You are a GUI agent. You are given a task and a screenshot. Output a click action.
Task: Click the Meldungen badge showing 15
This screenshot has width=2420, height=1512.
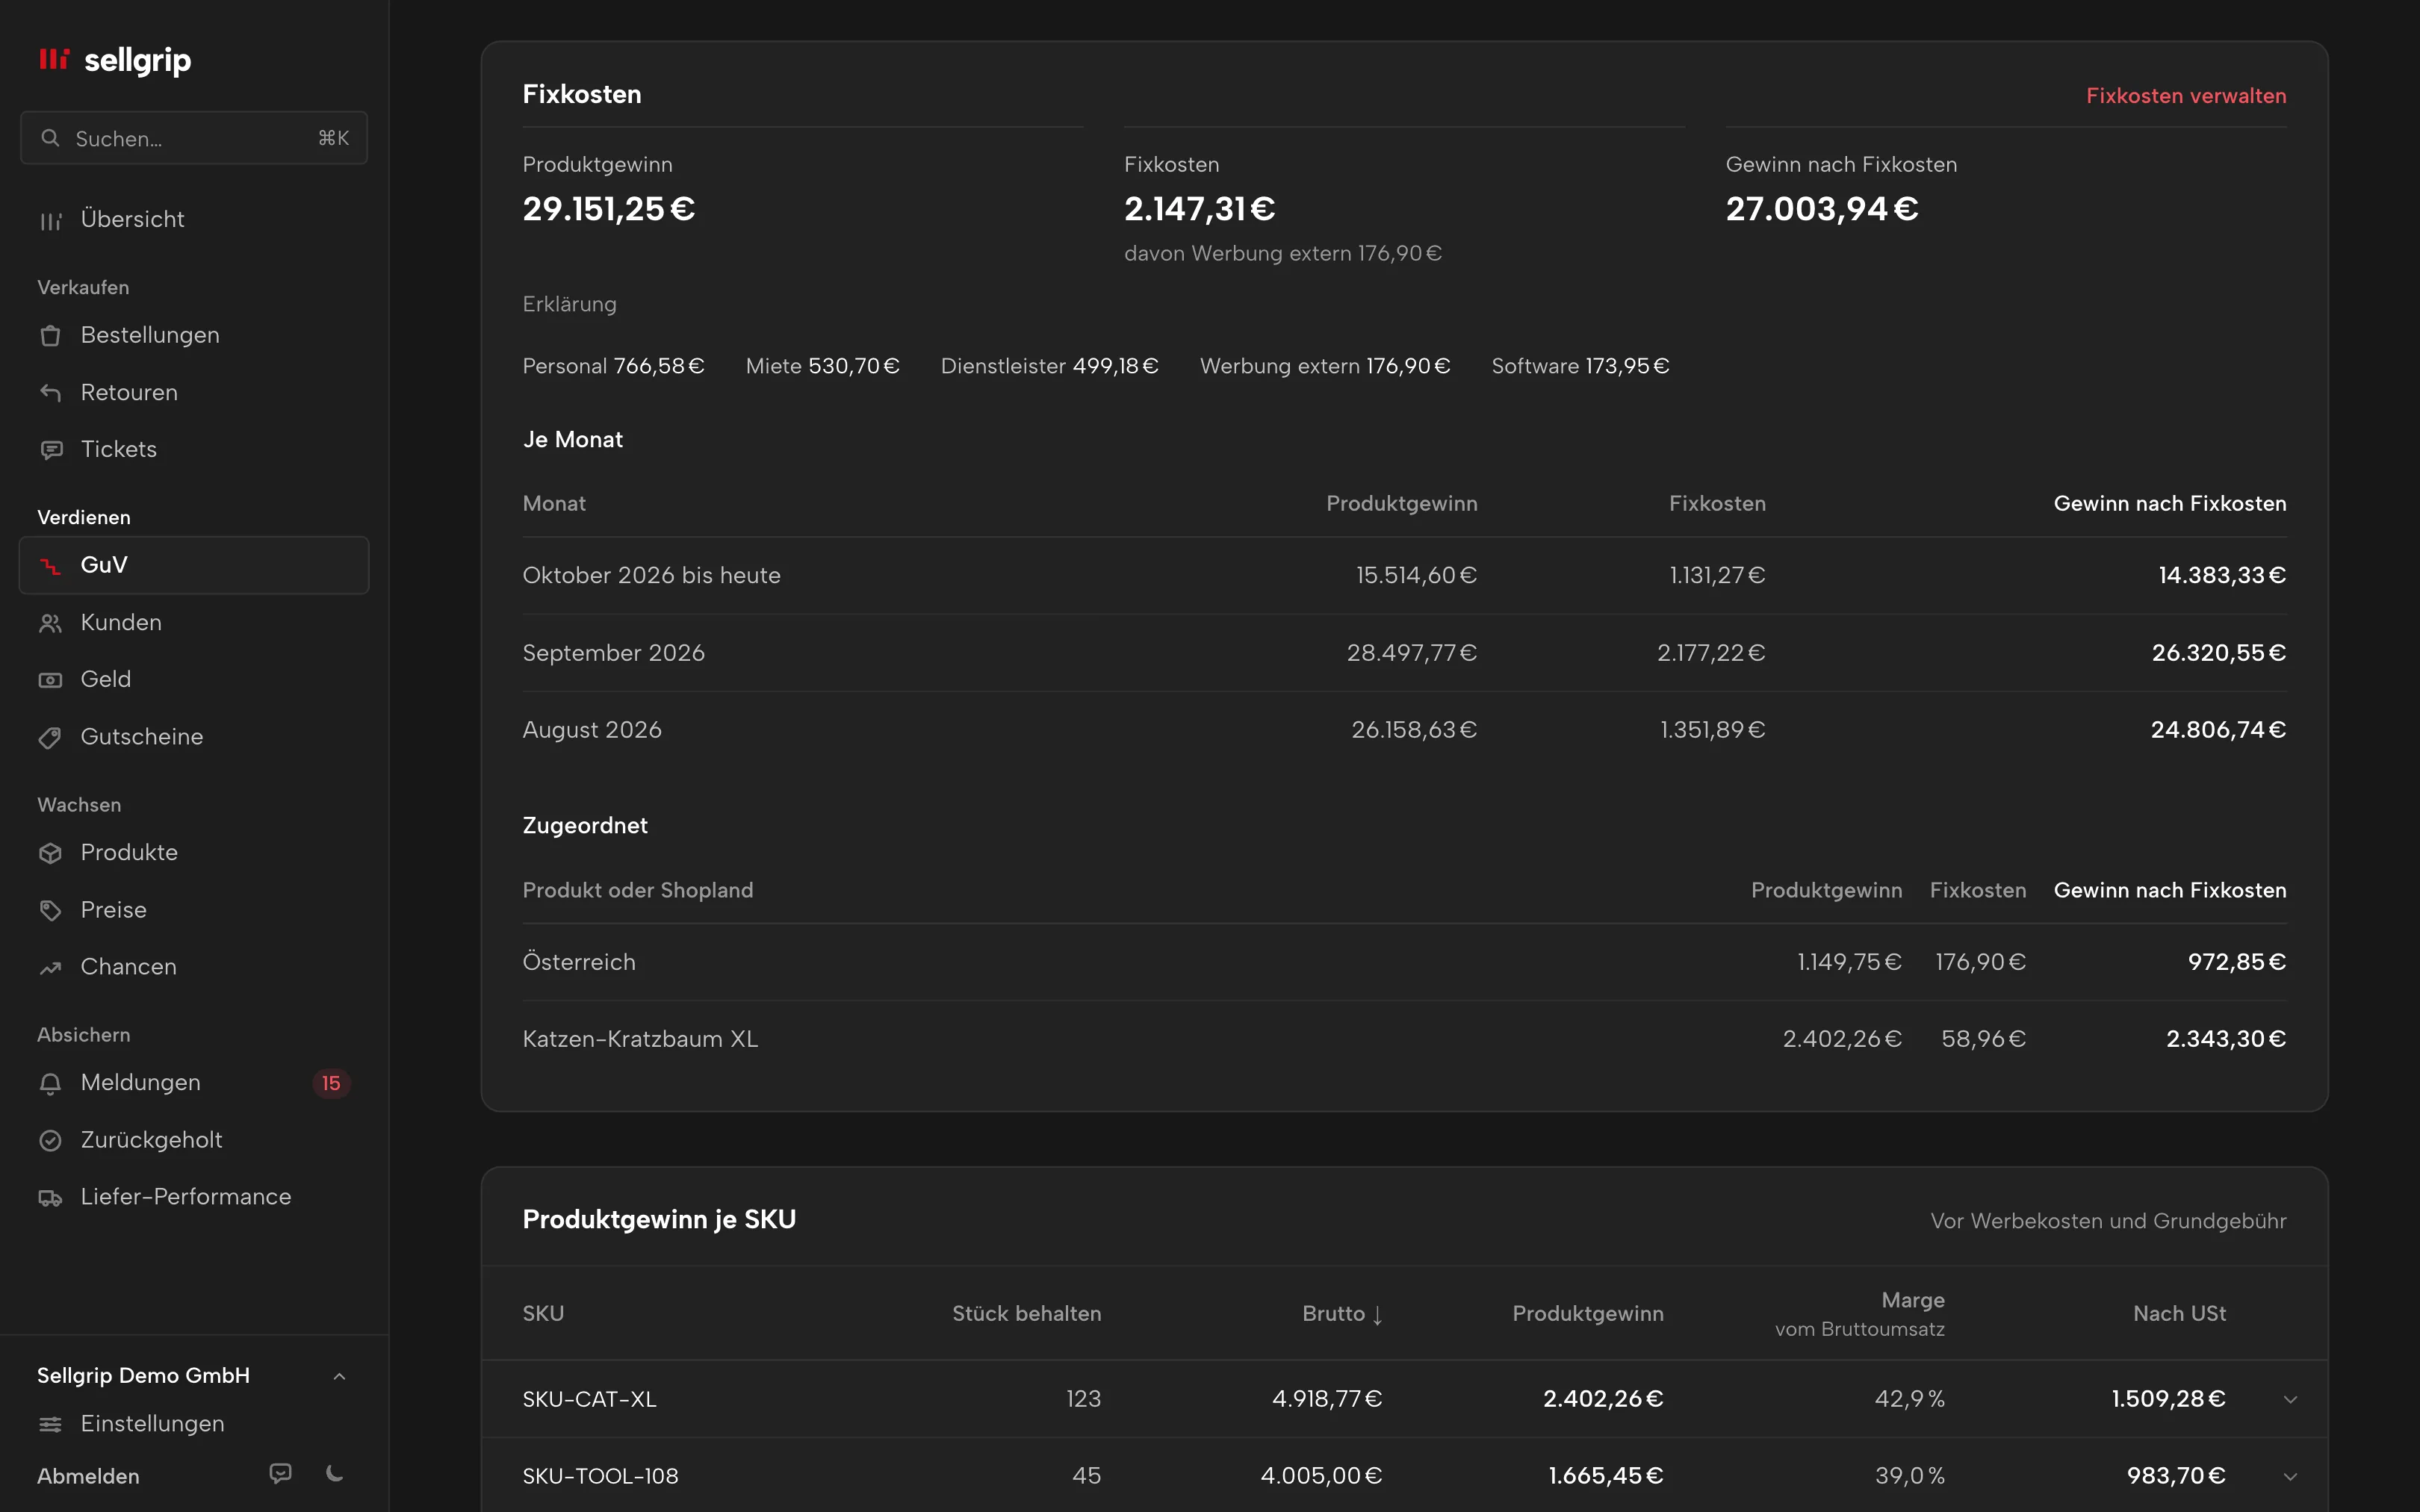tap(331, 1083)
